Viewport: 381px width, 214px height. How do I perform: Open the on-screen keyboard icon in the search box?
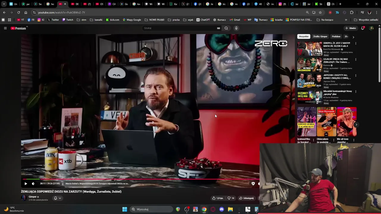[x=218, y=28]
